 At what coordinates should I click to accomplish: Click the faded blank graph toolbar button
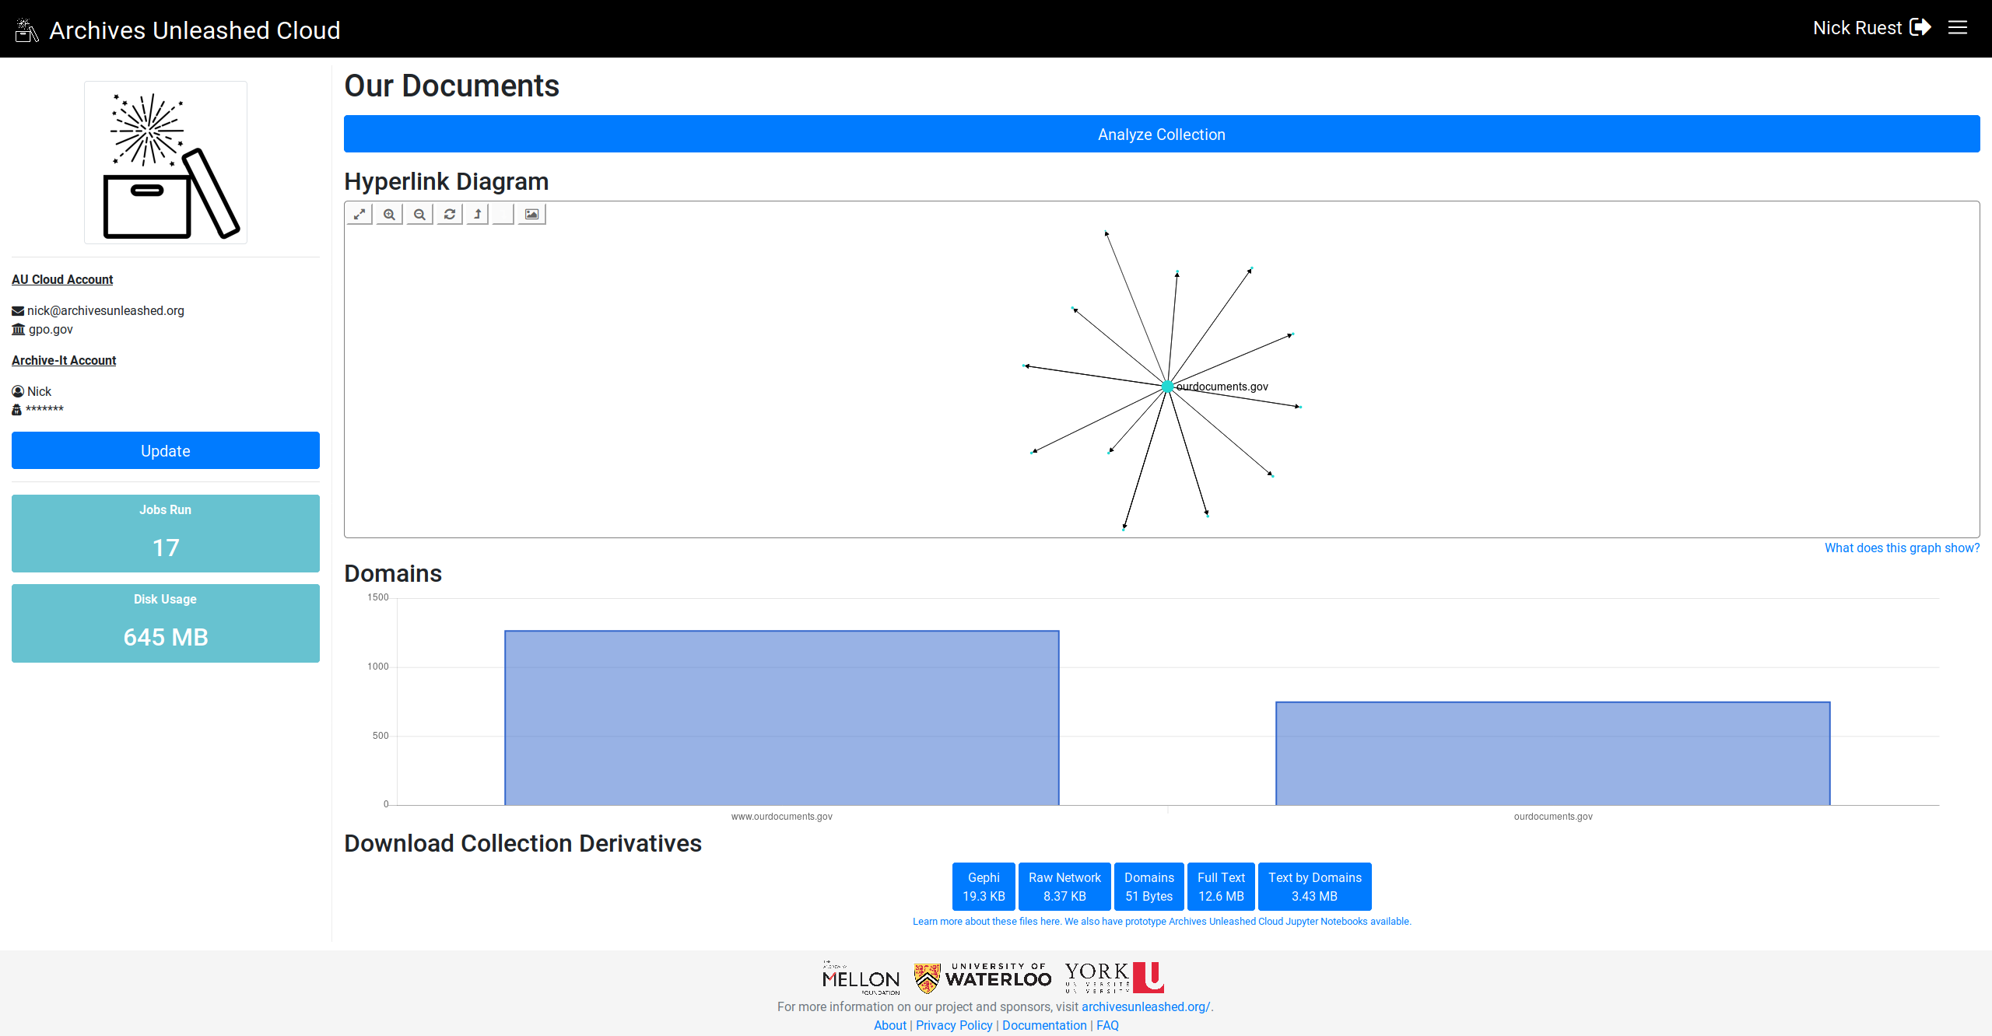click(x=503, y=214)
